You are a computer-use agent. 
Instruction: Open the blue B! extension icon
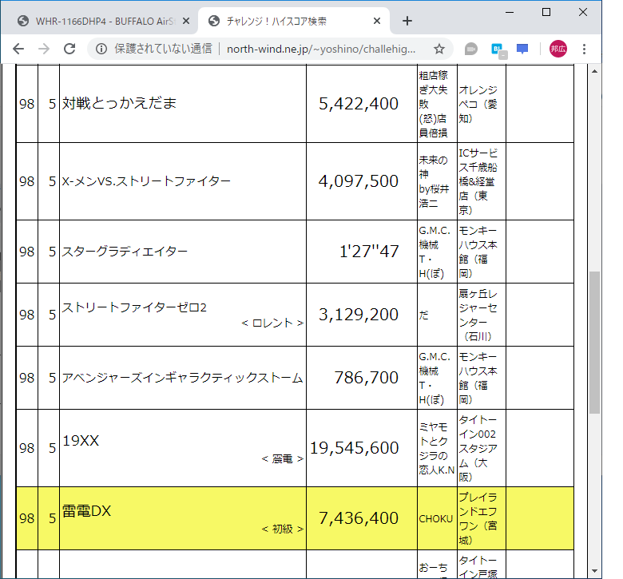(498, 50)
